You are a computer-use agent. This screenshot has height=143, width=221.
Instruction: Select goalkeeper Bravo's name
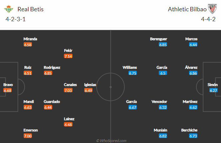[8, 85]
